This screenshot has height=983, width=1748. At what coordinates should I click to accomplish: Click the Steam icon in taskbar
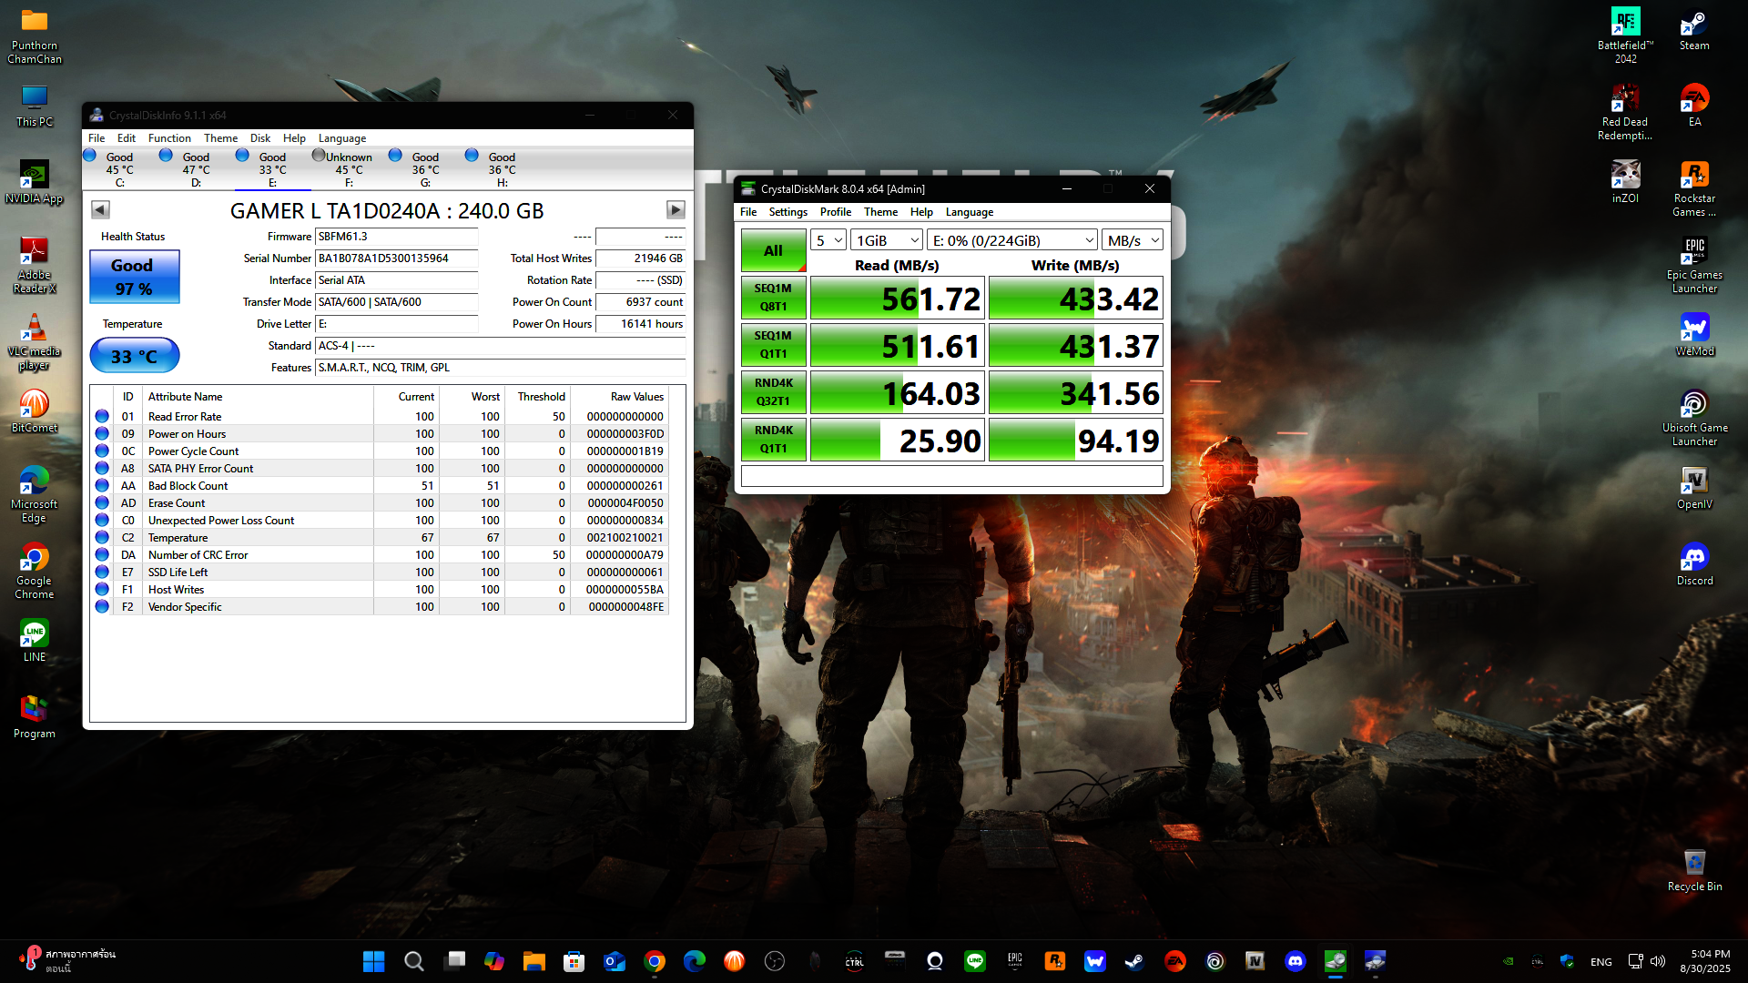point(1134,961)
